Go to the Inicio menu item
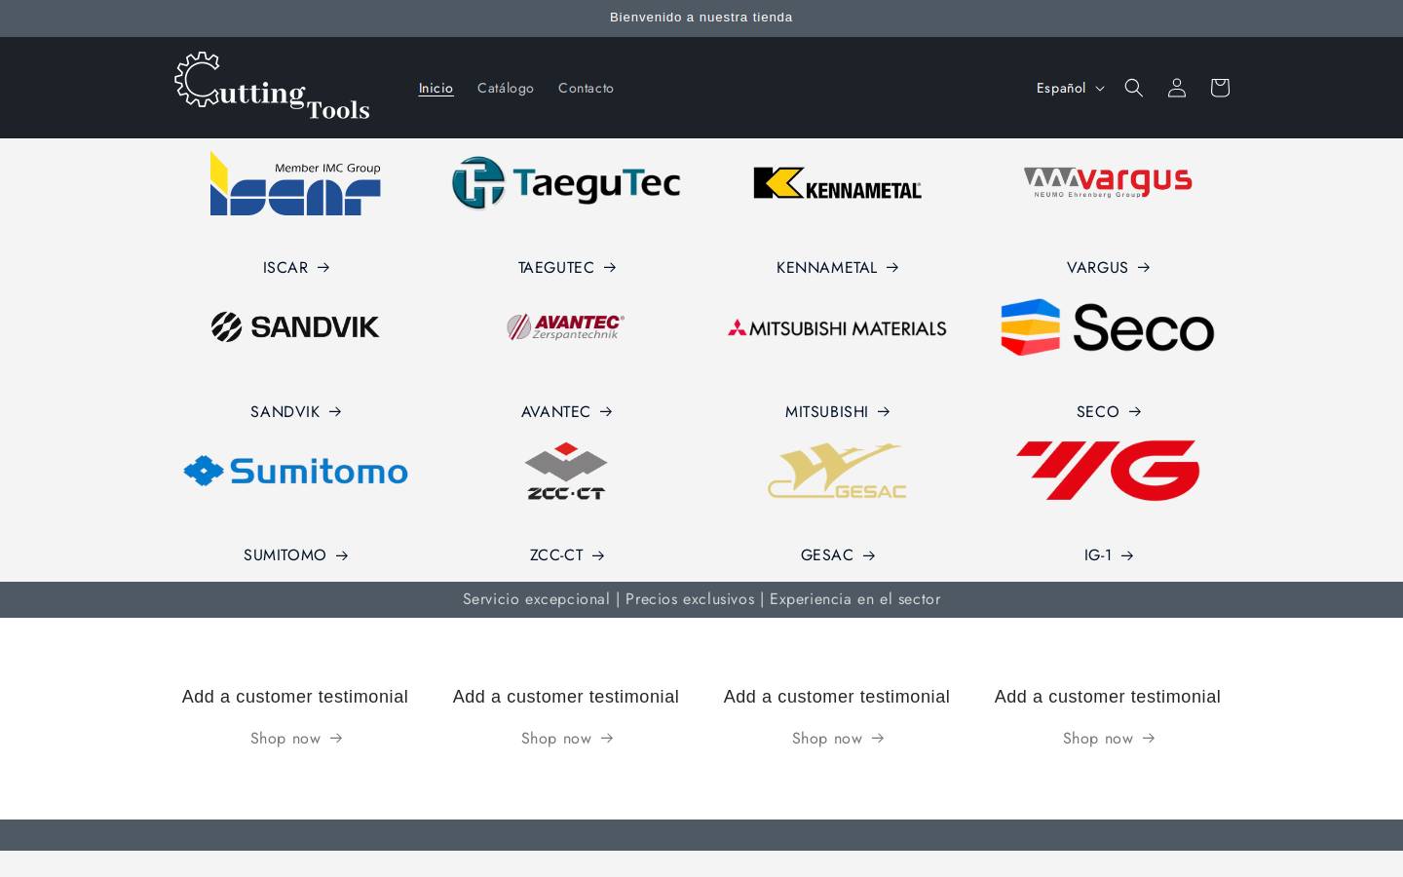 click(436, 88)
